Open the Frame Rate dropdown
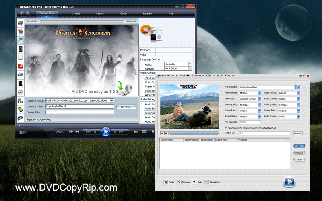The height and width of the screenshot is (201, 322). (x=259, y=111)
